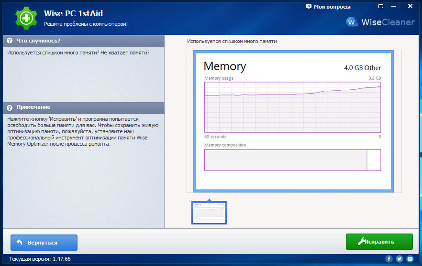Open the 'Мои вопросы' section

328,7
